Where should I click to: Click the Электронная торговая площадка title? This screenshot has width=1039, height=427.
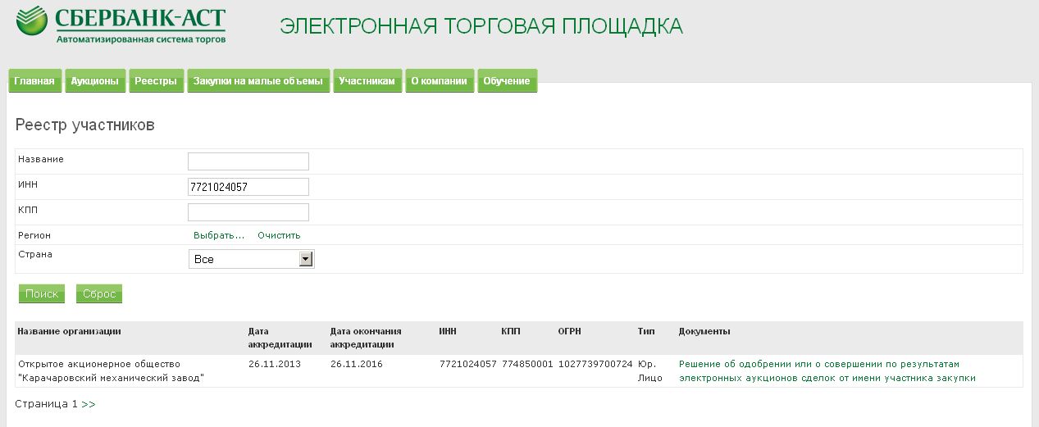(481, 26)
